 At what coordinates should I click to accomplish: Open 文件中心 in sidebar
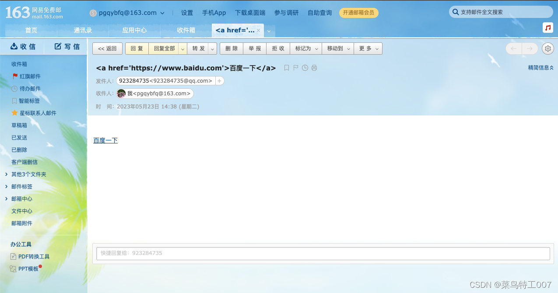pos(22,211)
